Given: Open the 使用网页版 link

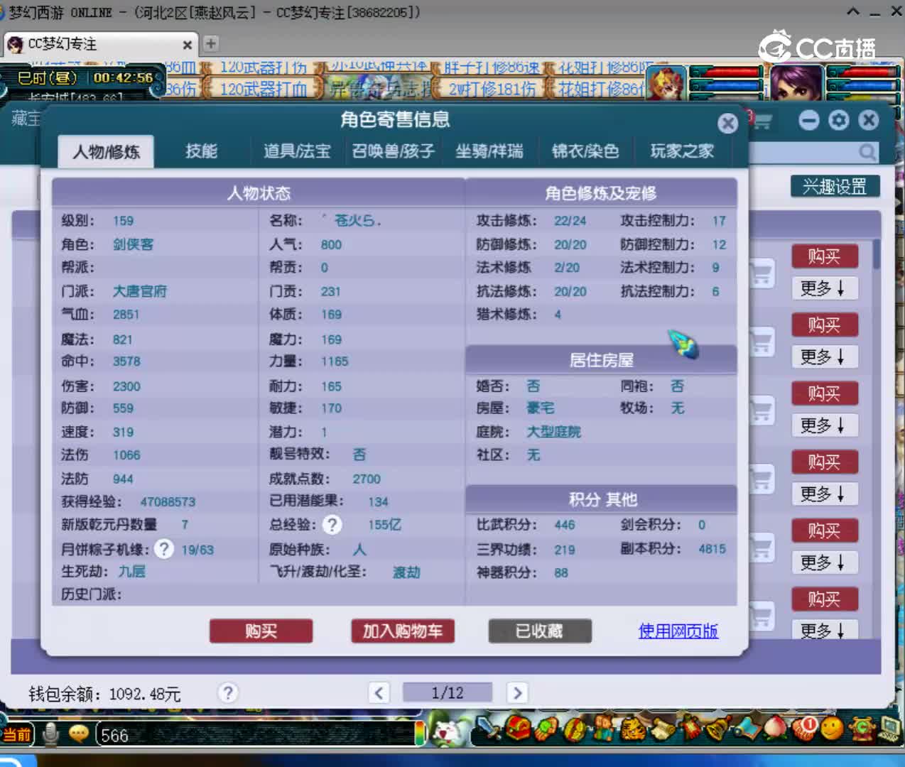Looking at the screenshot, I should coord(678,631).
